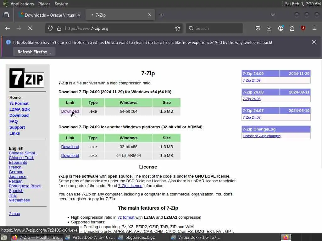Open the Links page
This screenshot has width=322, height=241.
point(14,133)
